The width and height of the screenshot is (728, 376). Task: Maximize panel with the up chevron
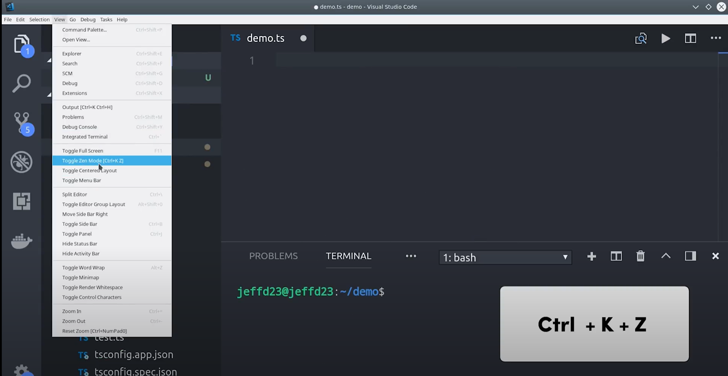pos(666,256)
